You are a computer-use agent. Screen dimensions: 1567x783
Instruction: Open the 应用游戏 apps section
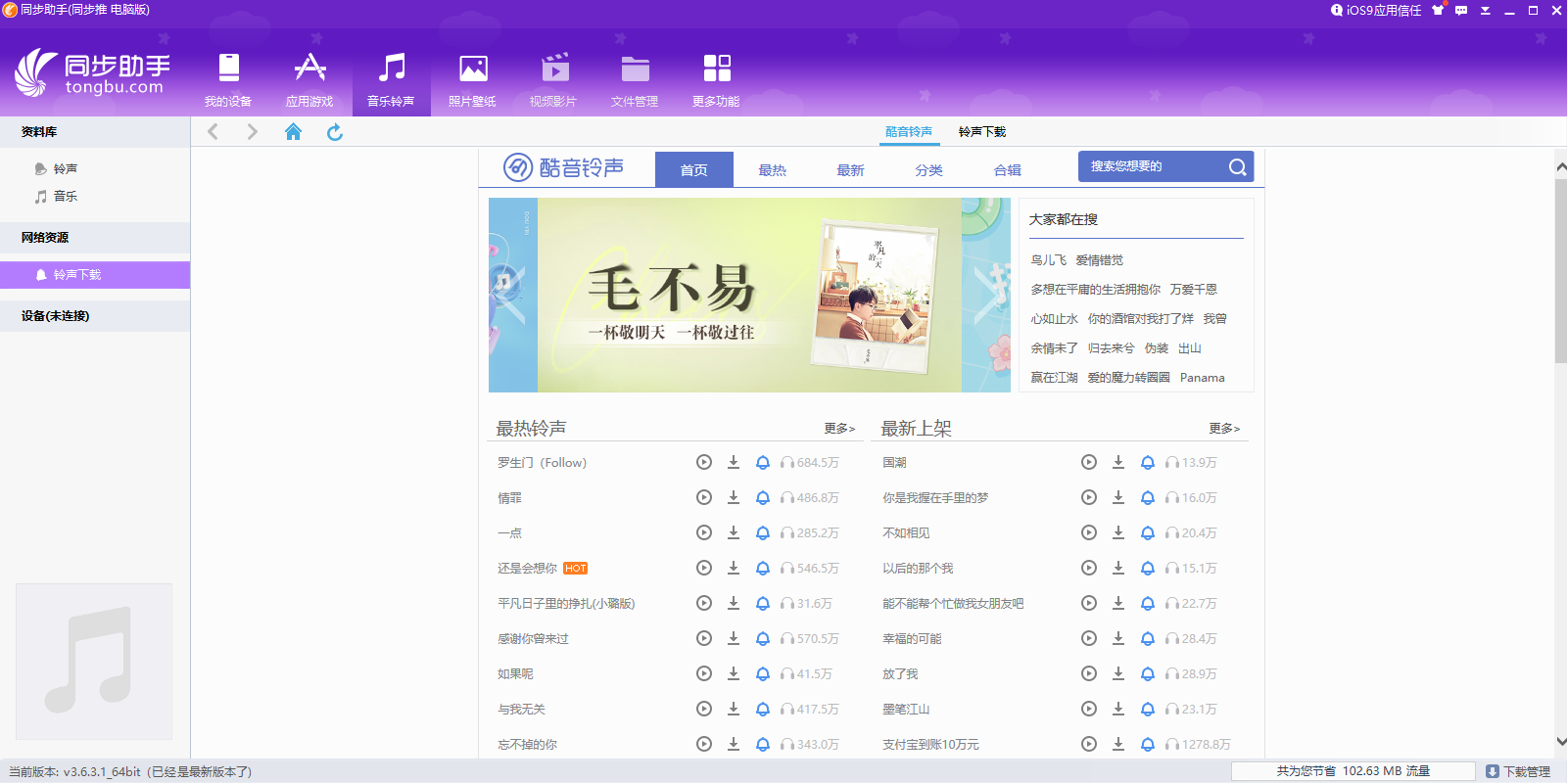coord(309,78)
